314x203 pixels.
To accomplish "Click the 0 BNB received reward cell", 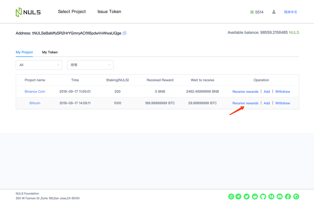I will 160,91.
